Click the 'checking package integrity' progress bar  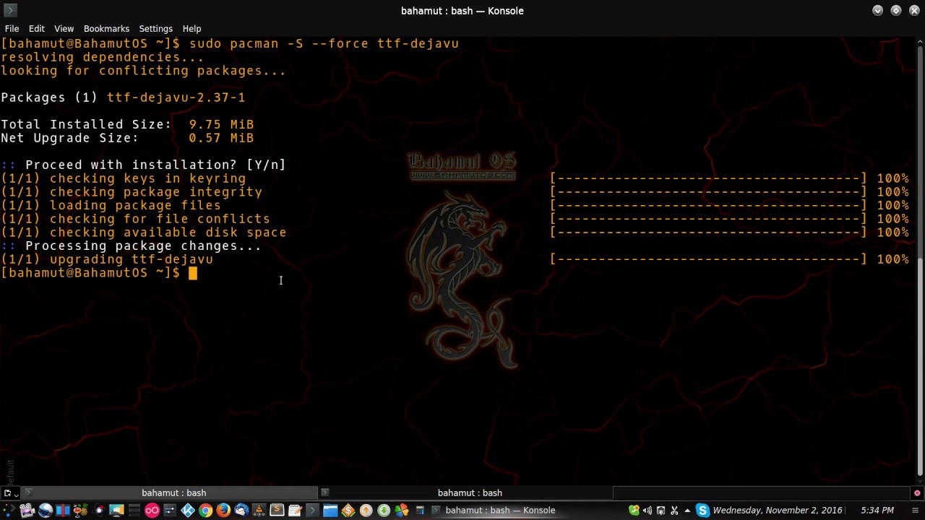coord(708,192)
